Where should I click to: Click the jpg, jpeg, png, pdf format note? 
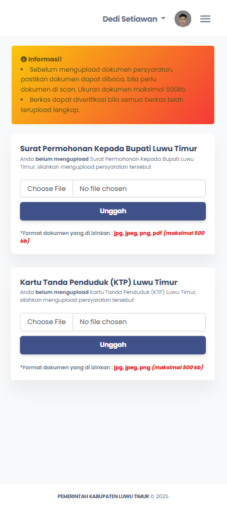[x=138, y=233]
